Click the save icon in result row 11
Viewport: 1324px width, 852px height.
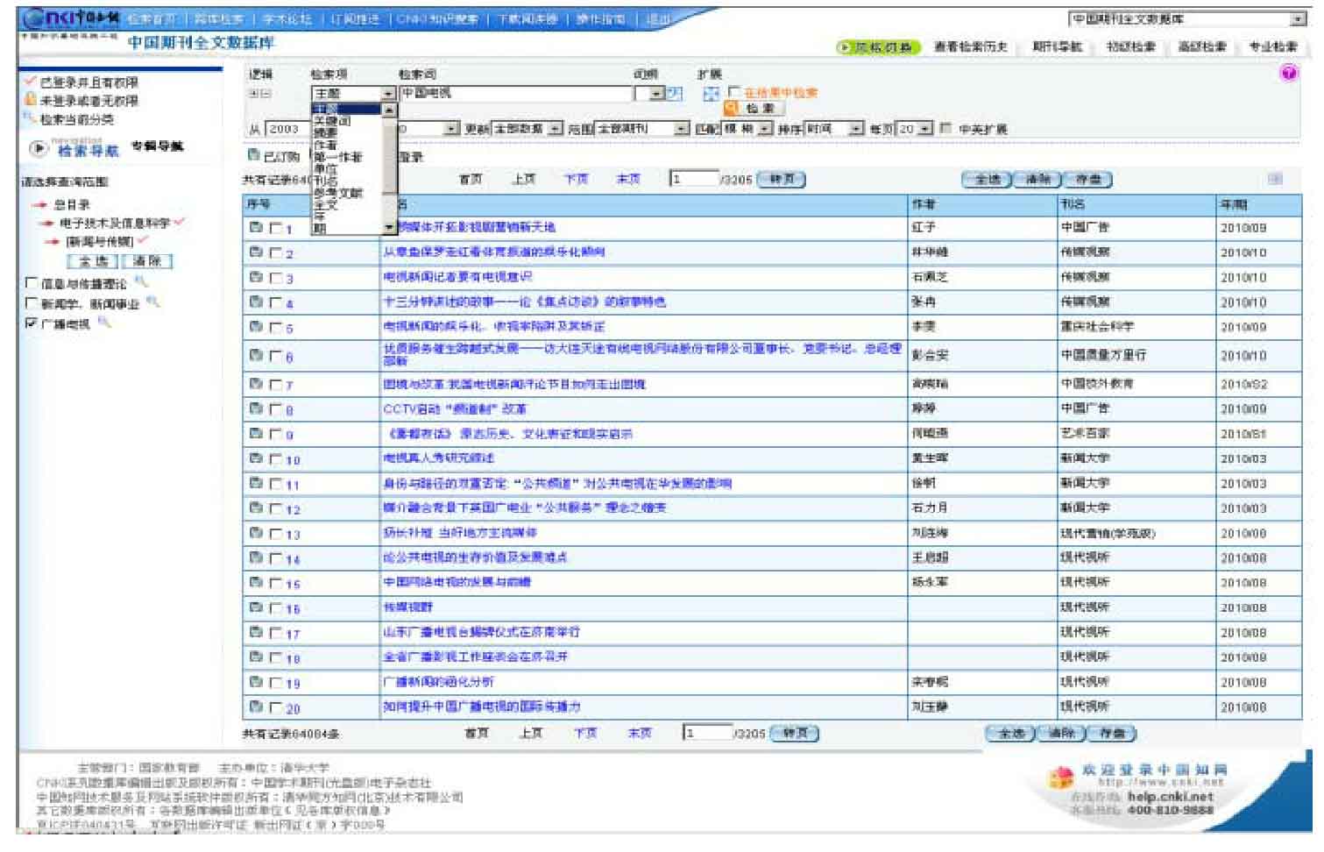click(256, 483)
